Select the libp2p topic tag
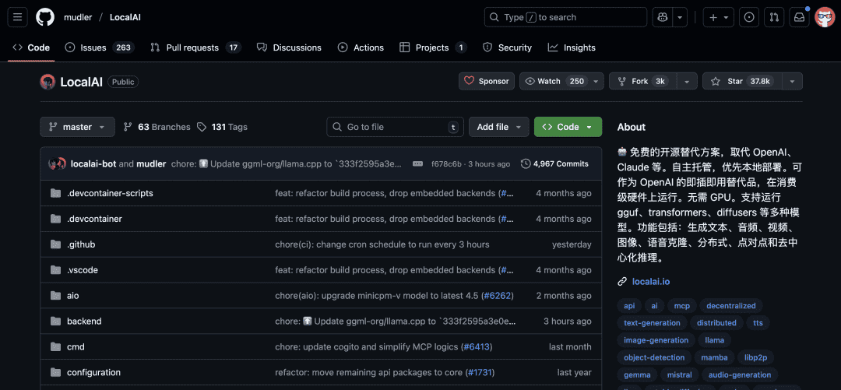 point(755,357)
